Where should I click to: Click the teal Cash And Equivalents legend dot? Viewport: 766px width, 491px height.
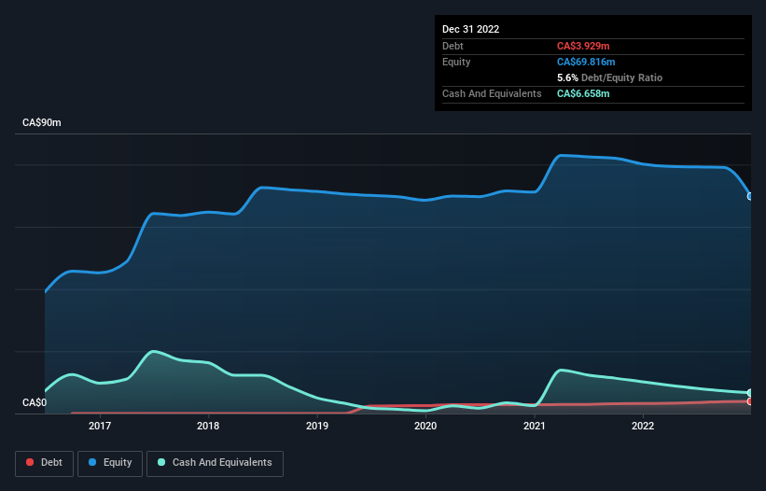coord(161,462)
